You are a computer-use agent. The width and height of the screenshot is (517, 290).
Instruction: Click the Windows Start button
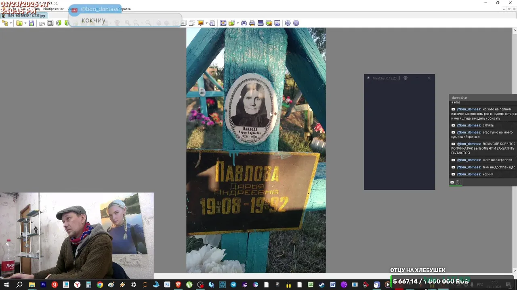(x=6, y=285)
